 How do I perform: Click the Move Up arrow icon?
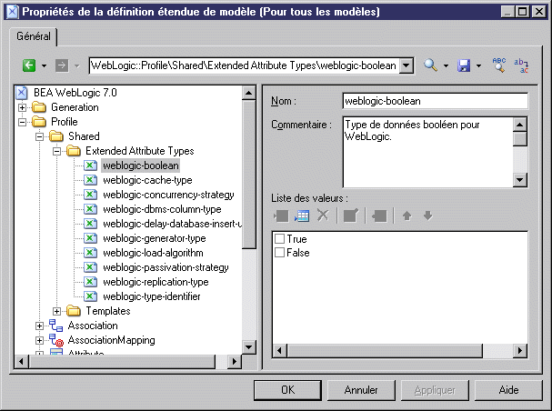coord(407,216)
